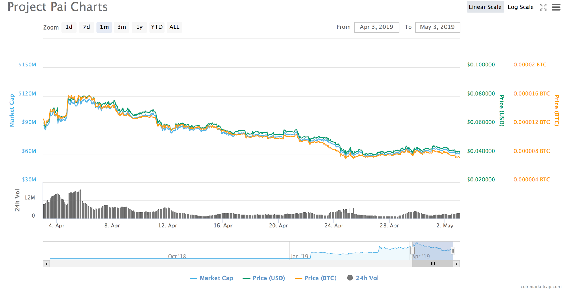This screenshot has width=563, height=292.
Task: Click the $0.080000 USD price label
Action: coord(481,93)
